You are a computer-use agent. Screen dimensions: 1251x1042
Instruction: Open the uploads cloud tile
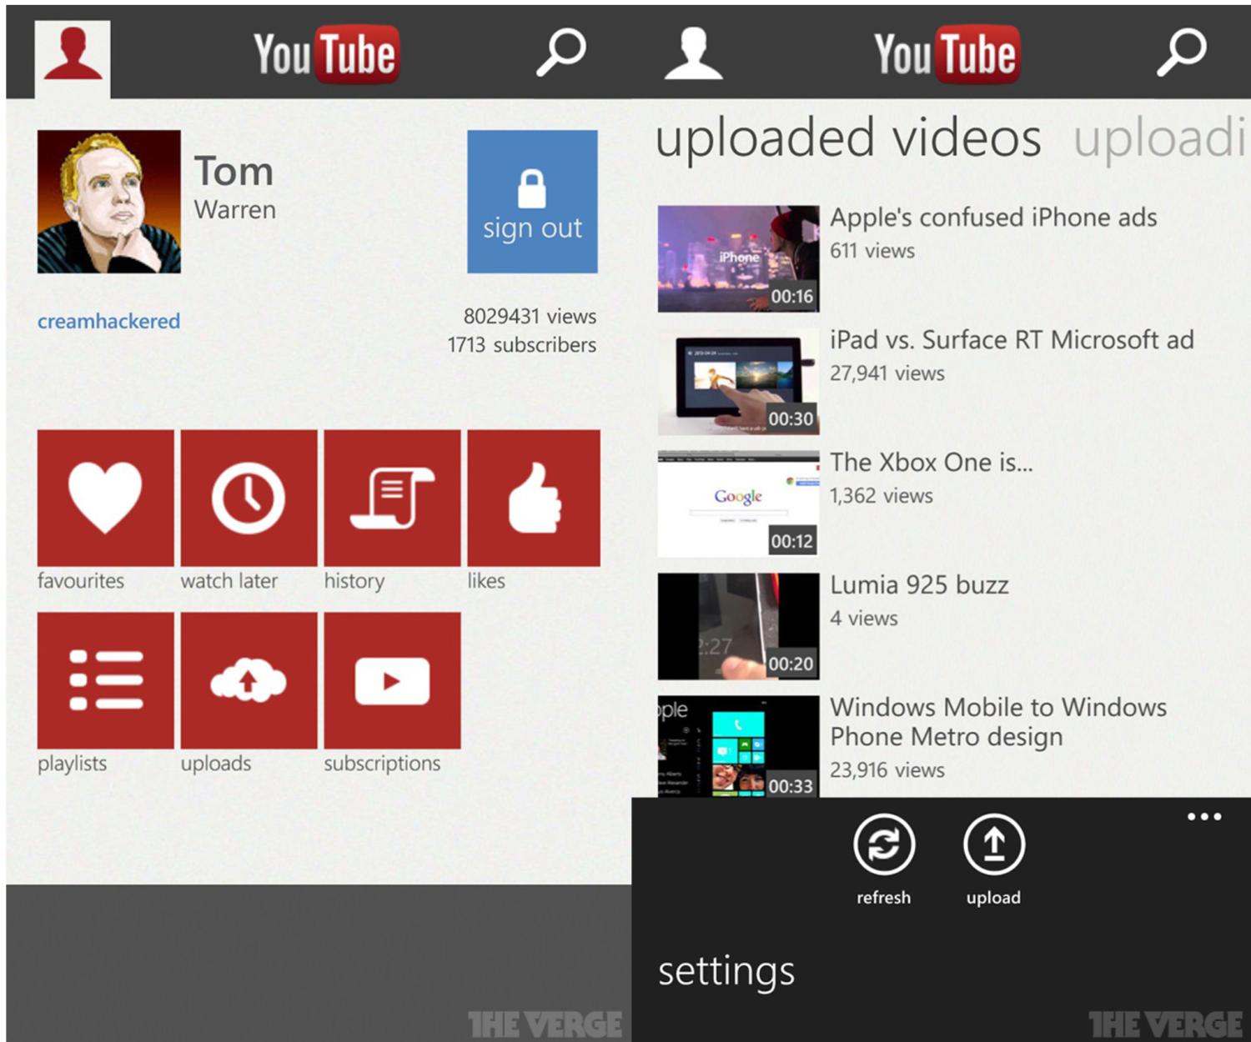point(249,680)
